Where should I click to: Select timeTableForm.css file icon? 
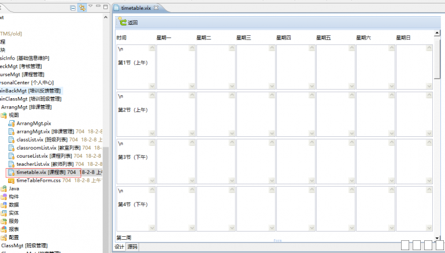11,180
